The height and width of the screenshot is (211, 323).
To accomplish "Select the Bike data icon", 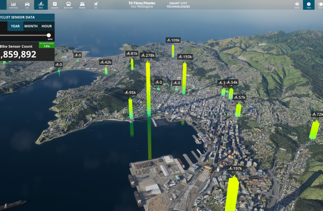I will tap(41, 5).
